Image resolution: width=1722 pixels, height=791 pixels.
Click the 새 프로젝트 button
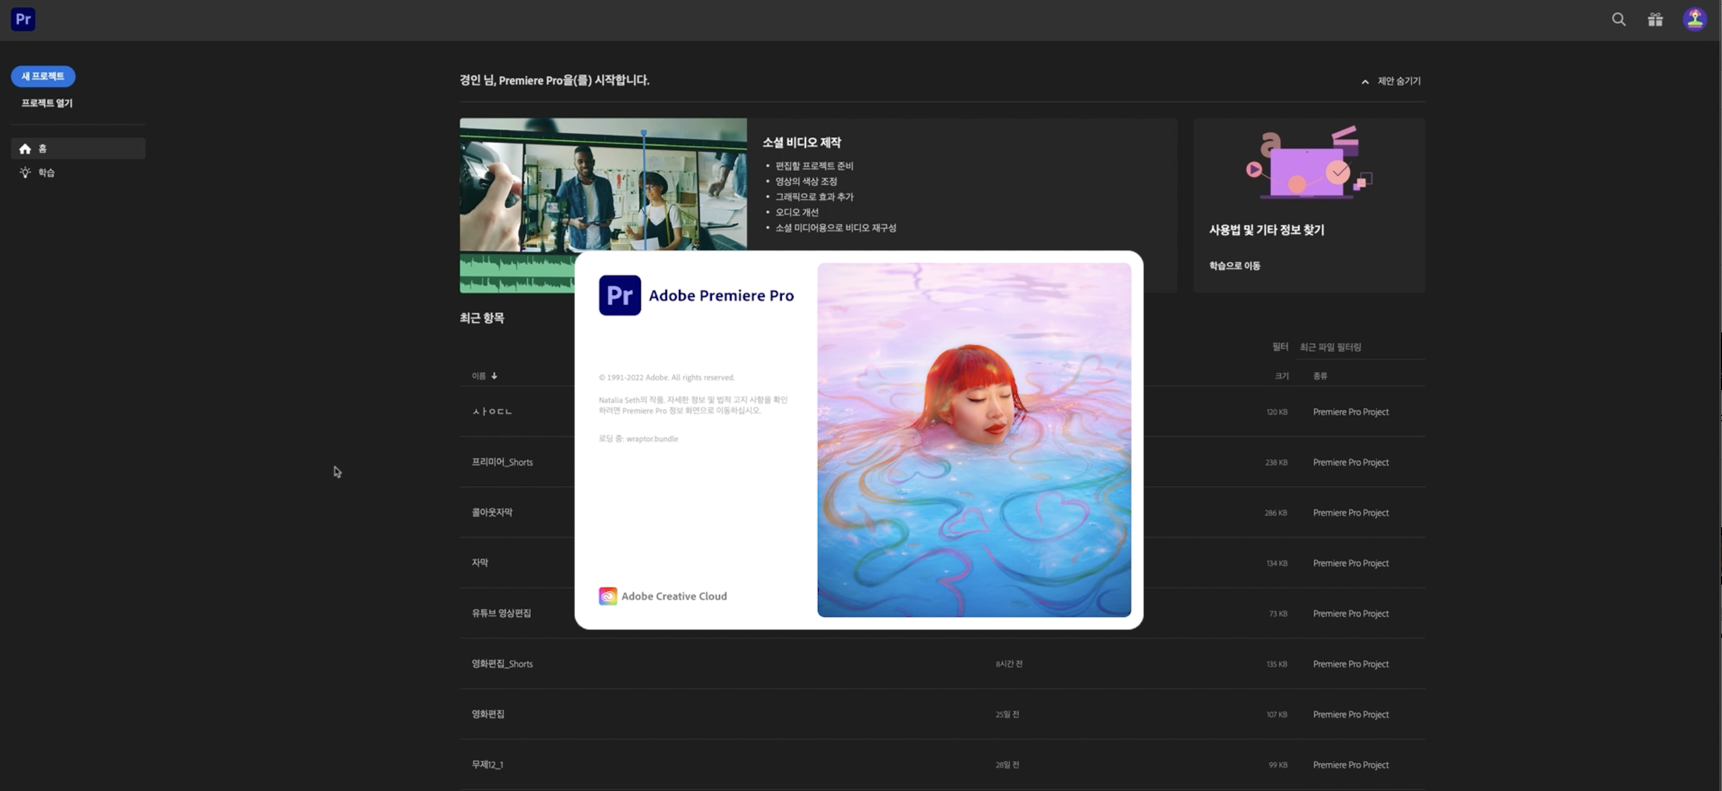coord(43,76)
